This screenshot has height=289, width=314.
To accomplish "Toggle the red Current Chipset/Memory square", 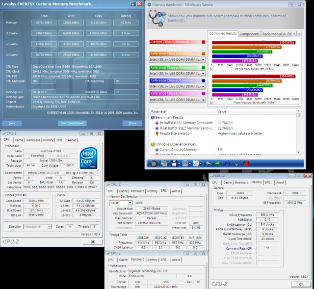I will [x=204, y=42].
